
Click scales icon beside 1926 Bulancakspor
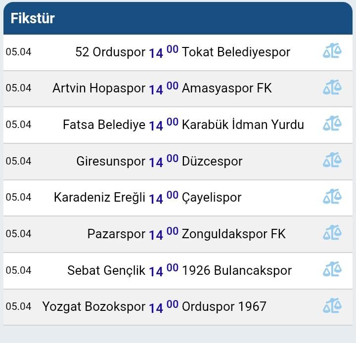(332, 269)
